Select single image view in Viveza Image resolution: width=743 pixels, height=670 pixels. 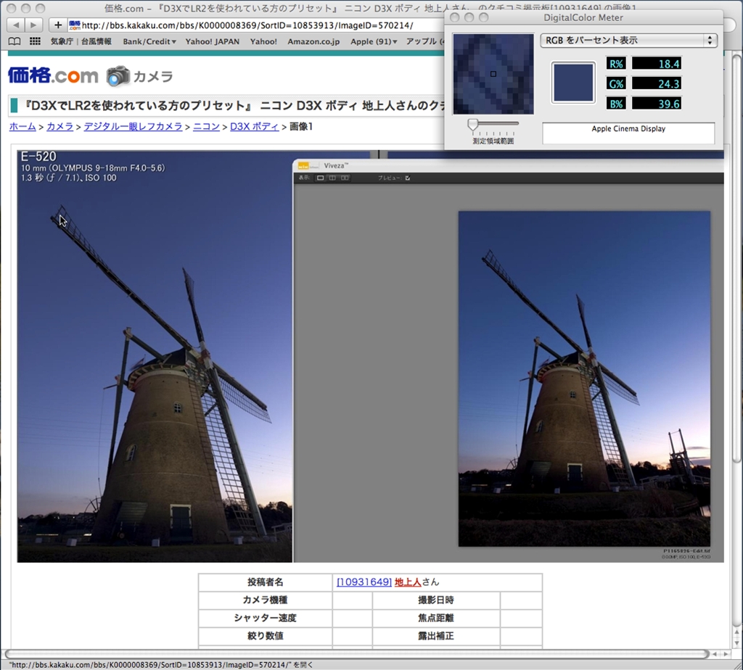pyautogui.click(x=320, y=178)
